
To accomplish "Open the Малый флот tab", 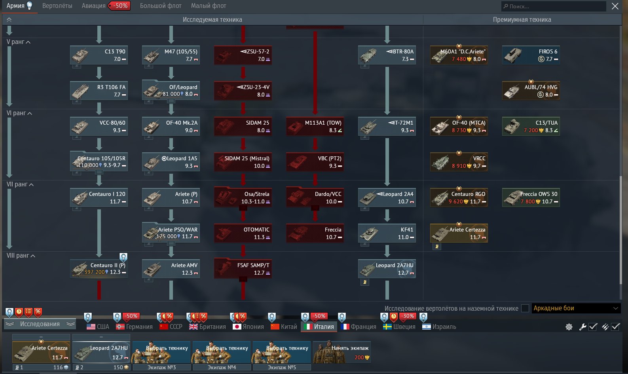I will (209, 6).
